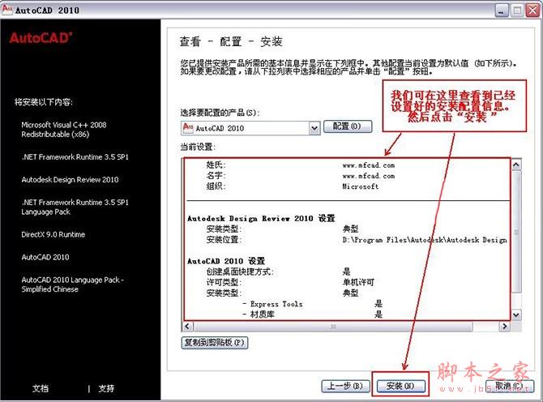Select AutoCAD 2010 Language Pack Simplified Chinese
Screen dimensions: 543x402
pos(72,284)
